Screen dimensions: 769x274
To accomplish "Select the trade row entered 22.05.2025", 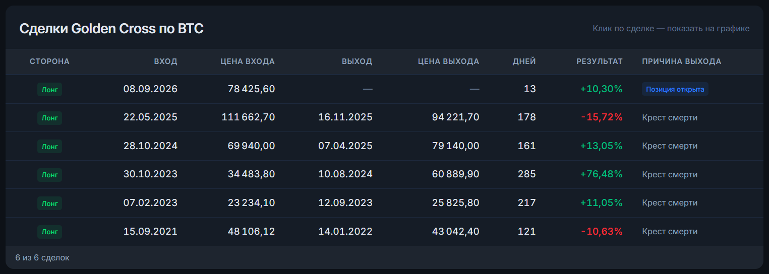I will pos(384,118).
